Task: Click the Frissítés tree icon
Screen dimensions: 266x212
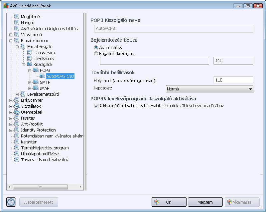Action: click(x=17, y=118)
